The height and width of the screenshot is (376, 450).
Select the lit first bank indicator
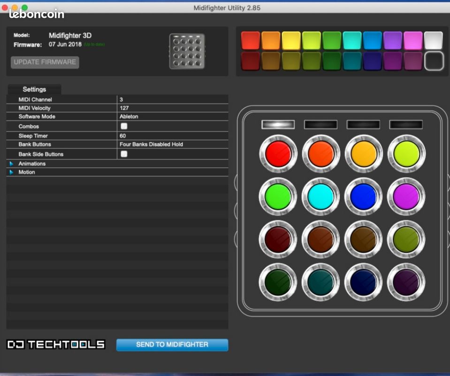(278, 125)
